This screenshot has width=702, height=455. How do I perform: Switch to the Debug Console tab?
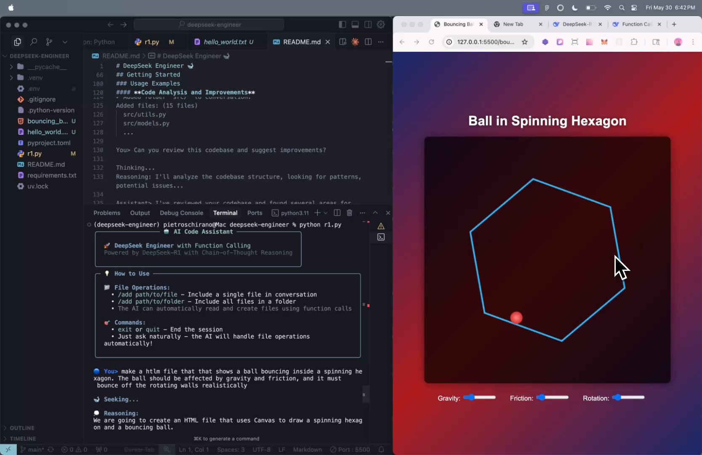181,213
